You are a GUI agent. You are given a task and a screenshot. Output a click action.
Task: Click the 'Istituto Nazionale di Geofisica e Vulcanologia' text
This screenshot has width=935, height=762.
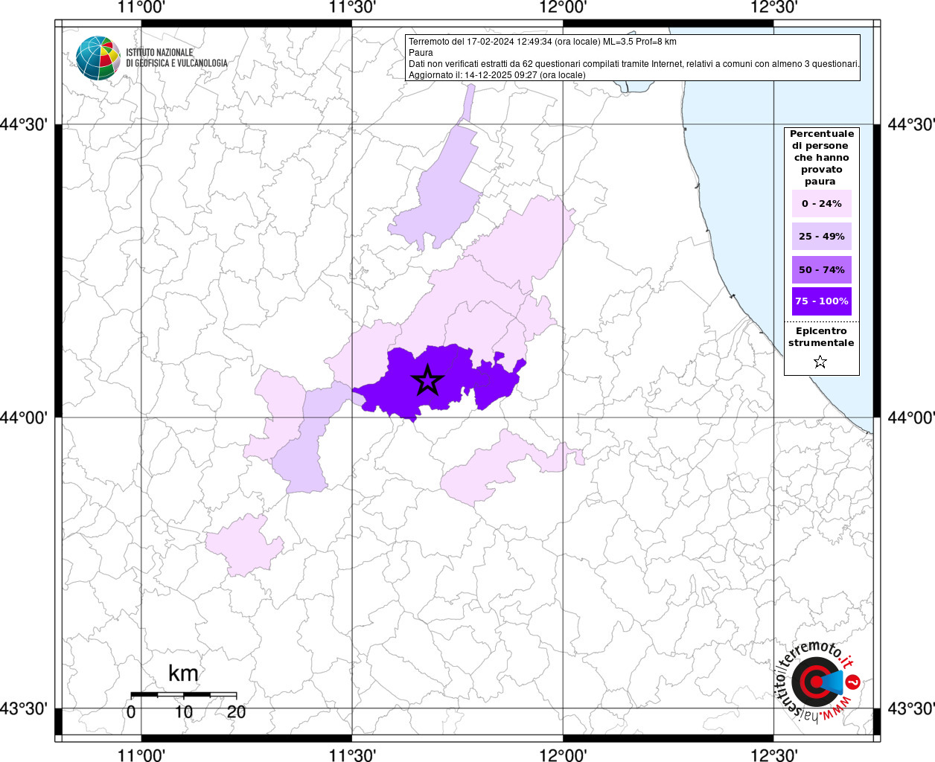tap(176, 58)
